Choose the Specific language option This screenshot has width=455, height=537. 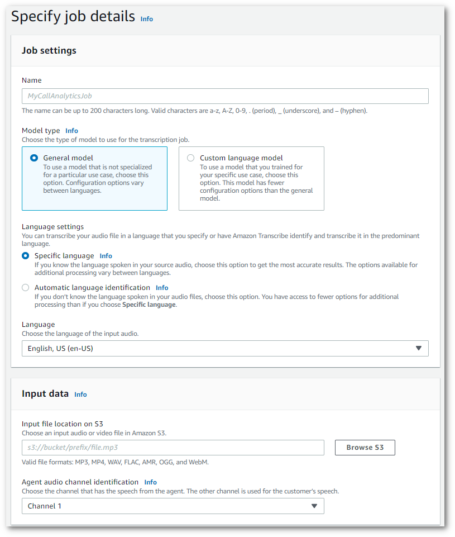(x=25, y=256)
